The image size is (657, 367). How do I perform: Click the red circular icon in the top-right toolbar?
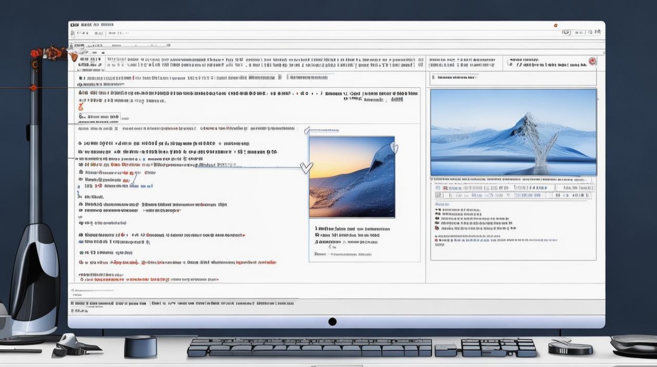click(592, 61)
